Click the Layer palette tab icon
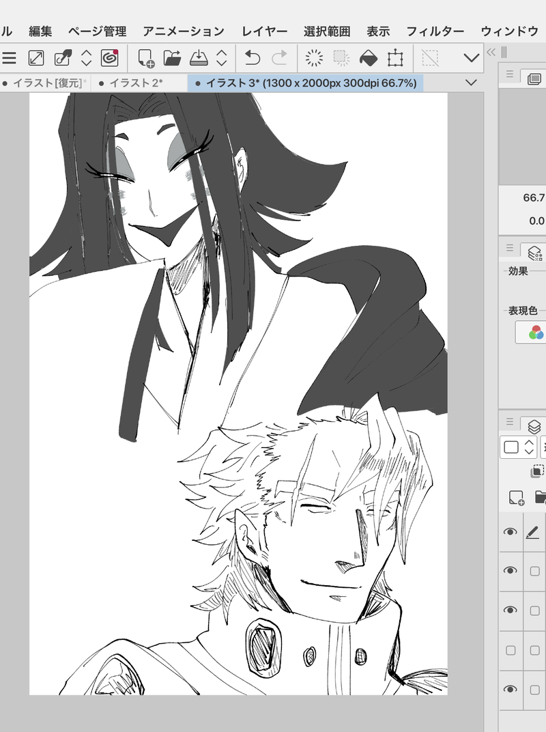Image resolution: width=546 pixels, height=732 pixels. (x=534, y=426)
